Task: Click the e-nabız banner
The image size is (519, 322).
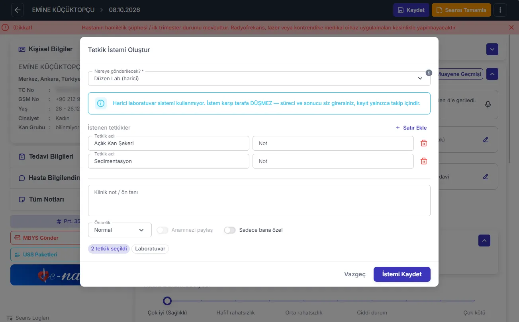Action: click(x=45, y=275)
